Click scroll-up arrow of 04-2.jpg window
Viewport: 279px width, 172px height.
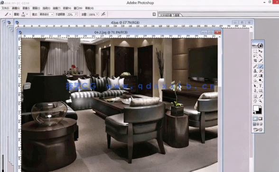[219, 37]
